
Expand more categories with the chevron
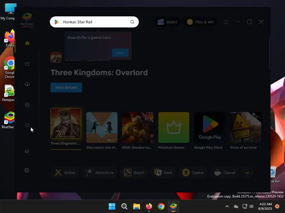(247, 173)
